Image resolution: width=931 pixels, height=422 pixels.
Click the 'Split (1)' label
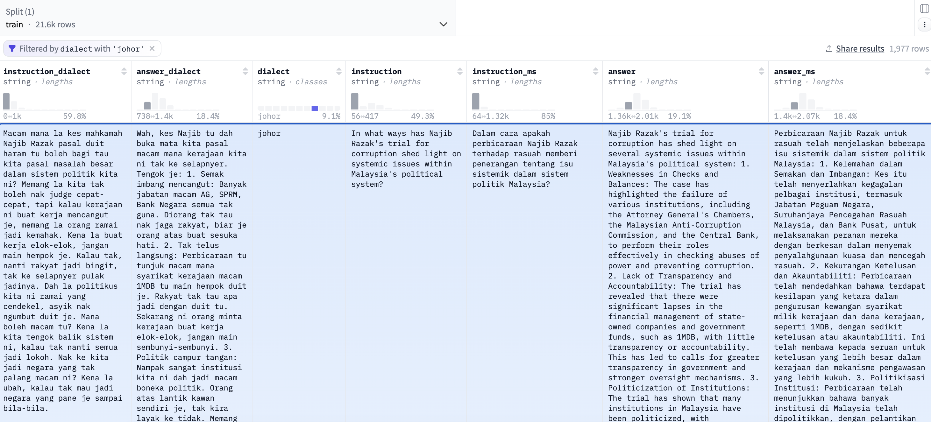20,11
